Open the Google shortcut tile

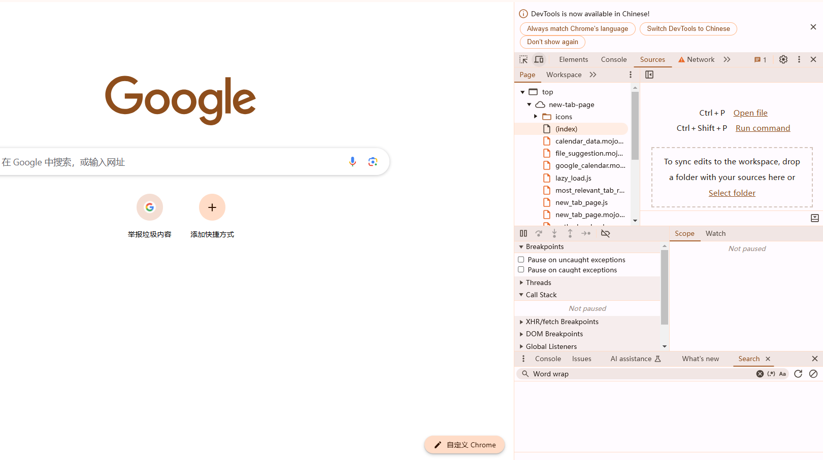click(150, 207)
